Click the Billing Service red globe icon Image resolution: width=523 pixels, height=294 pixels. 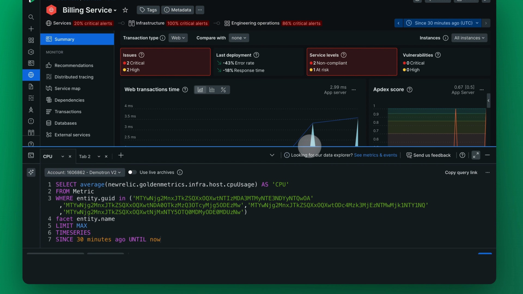pos(51,10)
